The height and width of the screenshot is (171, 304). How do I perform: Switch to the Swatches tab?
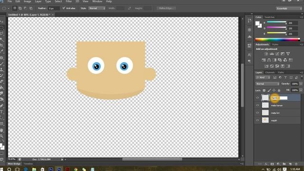269,17
